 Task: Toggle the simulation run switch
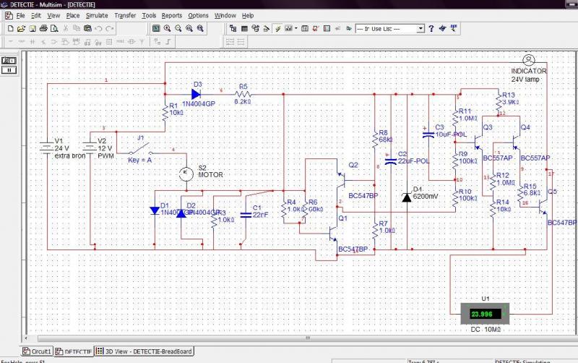click(x=10, y=60)
